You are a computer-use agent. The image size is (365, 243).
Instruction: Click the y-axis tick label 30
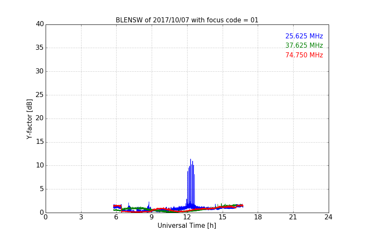tap(40, 71)
